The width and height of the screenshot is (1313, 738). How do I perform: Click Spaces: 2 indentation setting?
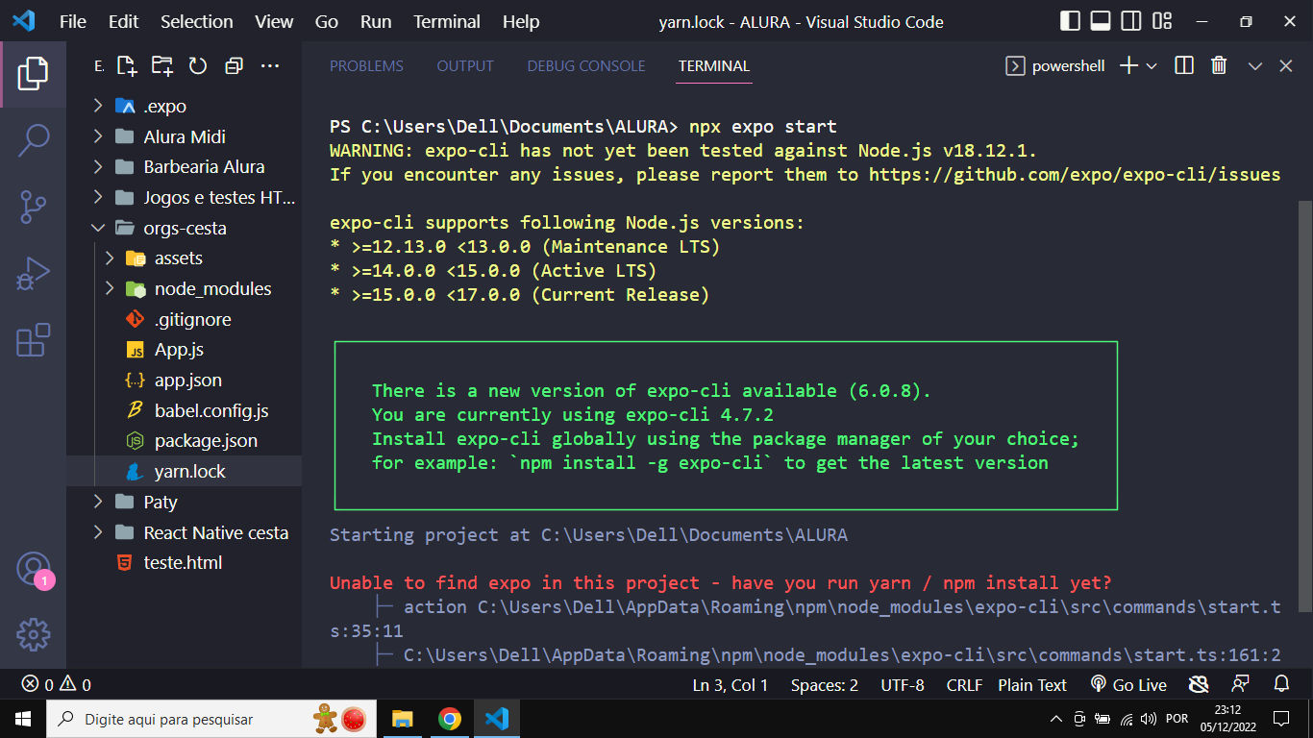click(825, 685)
